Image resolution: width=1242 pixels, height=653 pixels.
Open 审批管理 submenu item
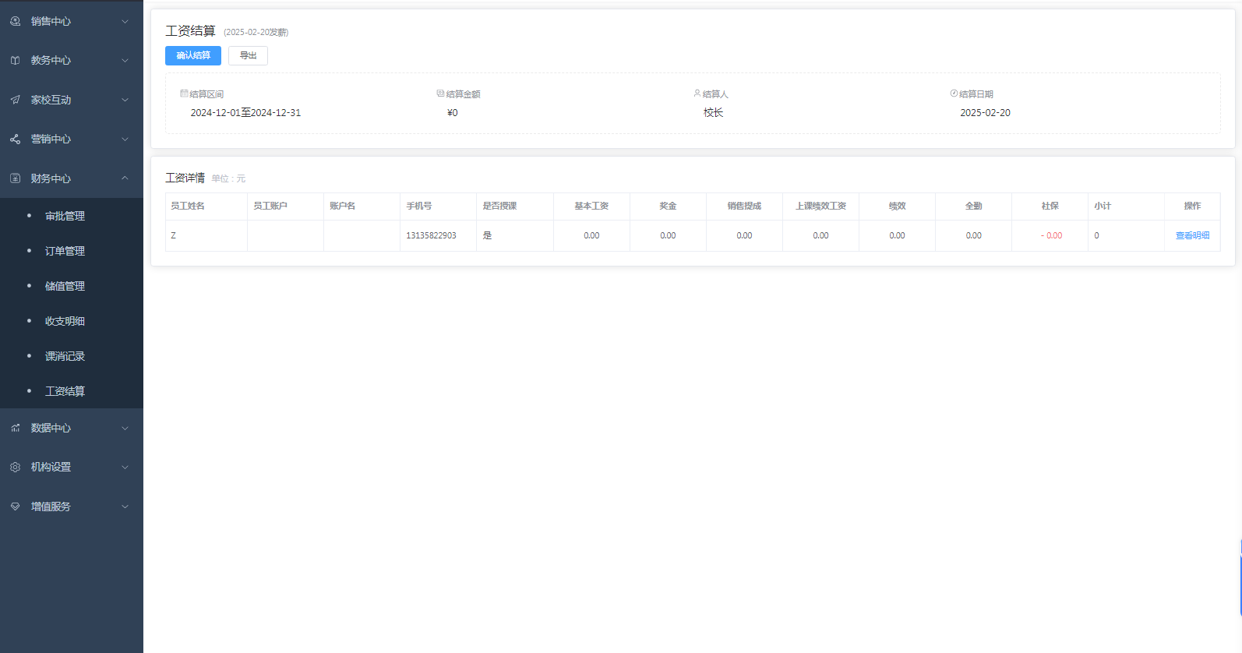(x=72, y=216)
